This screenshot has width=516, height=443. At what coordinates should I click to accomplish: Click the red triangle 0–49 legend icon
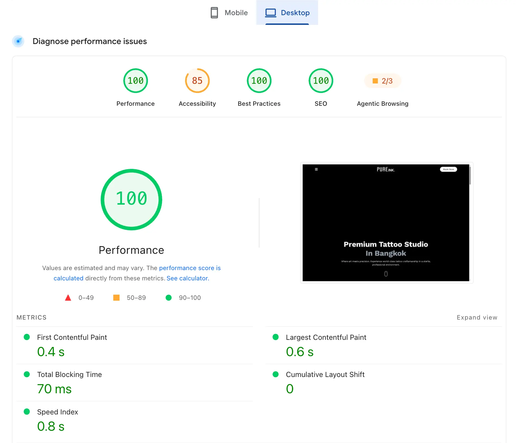coord(68,298)
